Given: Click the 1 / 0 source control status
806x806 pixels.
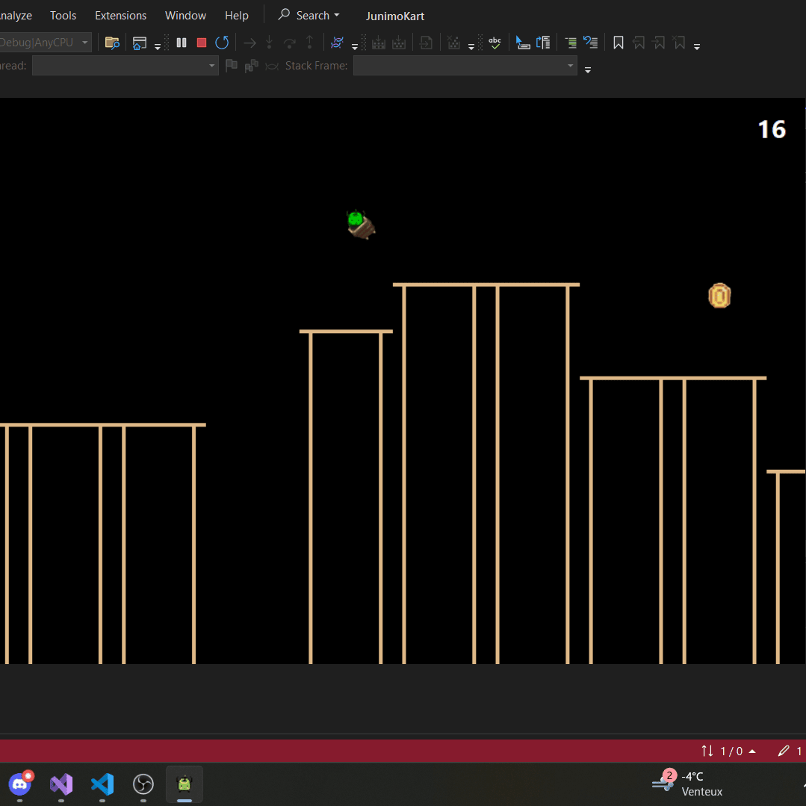Looking at the screenshot, I should coord(728,751).
